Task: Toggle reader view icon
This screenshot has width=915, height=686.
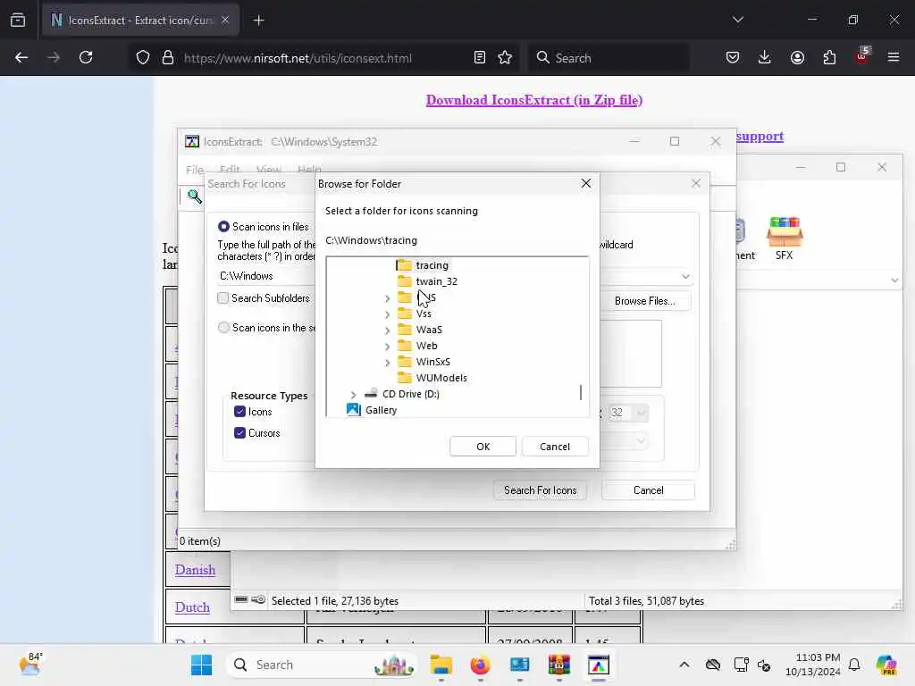Action: (x=480, y=58)
